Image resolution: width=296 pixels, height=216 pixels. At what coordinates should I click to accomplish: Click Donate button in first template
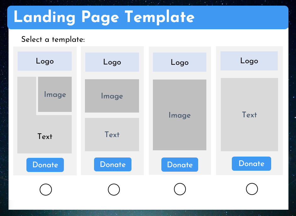pyautogui.click(x=45, y=165)
